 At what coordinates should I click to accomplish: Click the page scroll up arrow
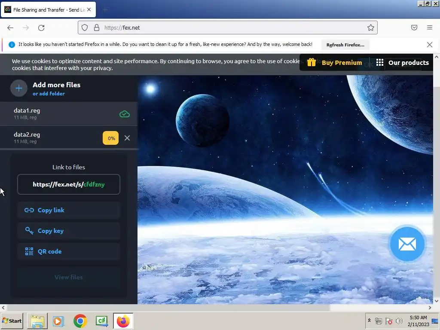click(437, 57)
